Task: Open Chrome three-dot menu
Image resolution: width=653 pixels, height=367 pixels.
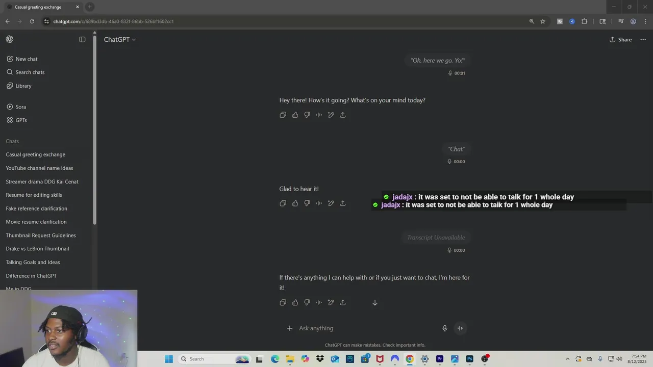Action: pyautogui.click(x=645, y=21)
